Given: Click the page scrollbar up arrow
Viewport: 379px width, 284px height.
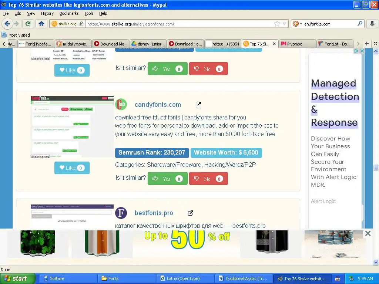Looking at the screenshot, I should (376, 51).
